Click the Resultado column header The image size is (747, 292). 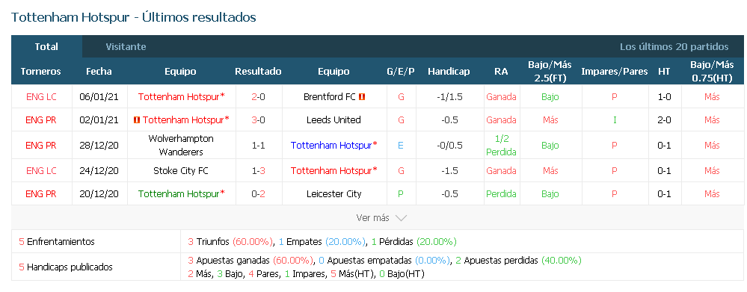click(258, 72)
